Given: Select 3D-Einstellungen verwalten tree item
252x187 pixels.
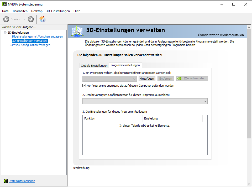Looking at the screenshot, I should click(x=30, y=41).
